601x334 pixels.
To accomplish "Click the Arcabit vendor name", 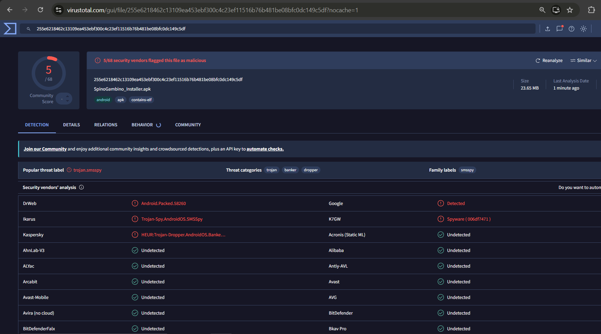I will click(30, 282).
